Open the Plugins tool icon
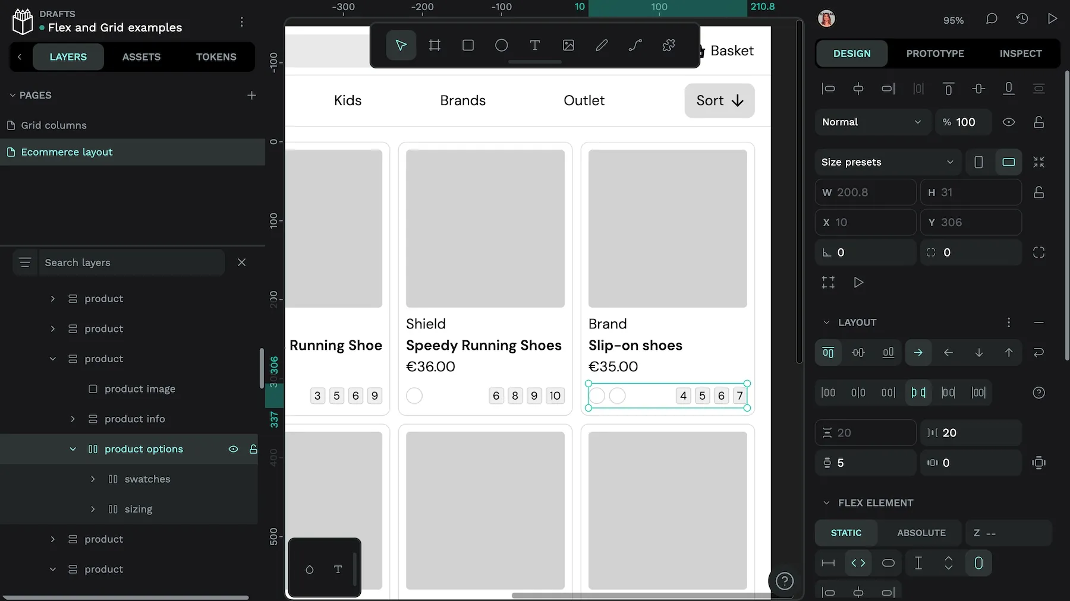The image size is (1070, 601). click(x=668, y=46)
